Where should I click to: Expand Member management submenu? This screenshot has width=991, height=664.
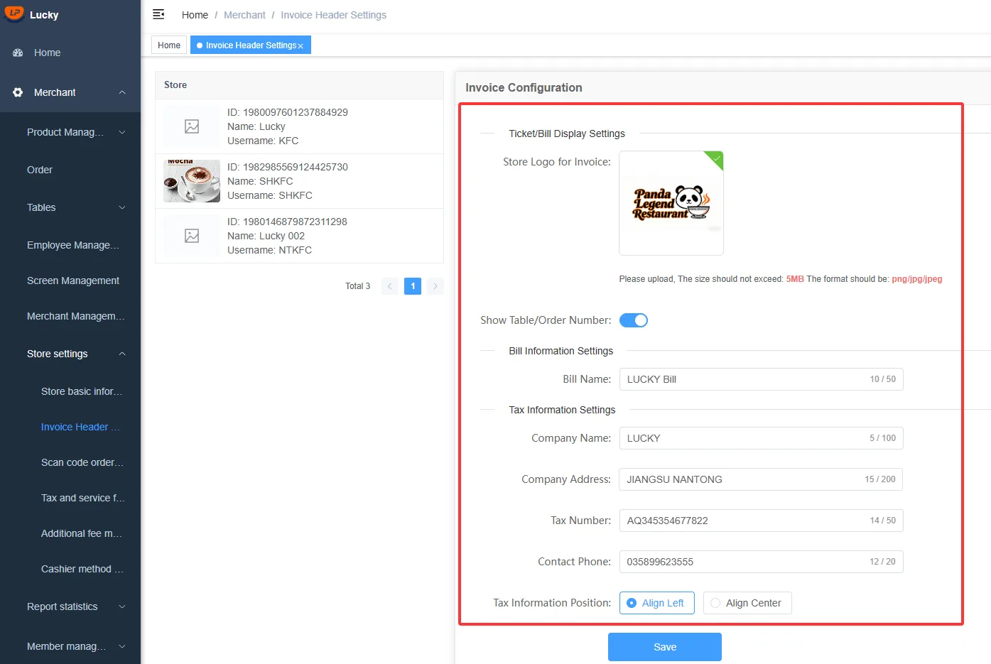click(x=122, y=646)
